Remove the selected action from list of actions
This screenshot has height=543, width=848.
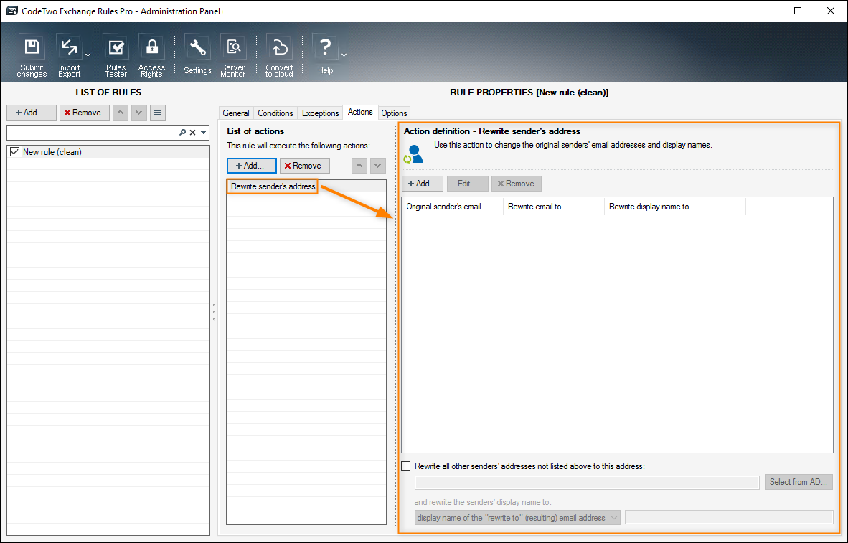pyautogui.click(x=304, y=166)
